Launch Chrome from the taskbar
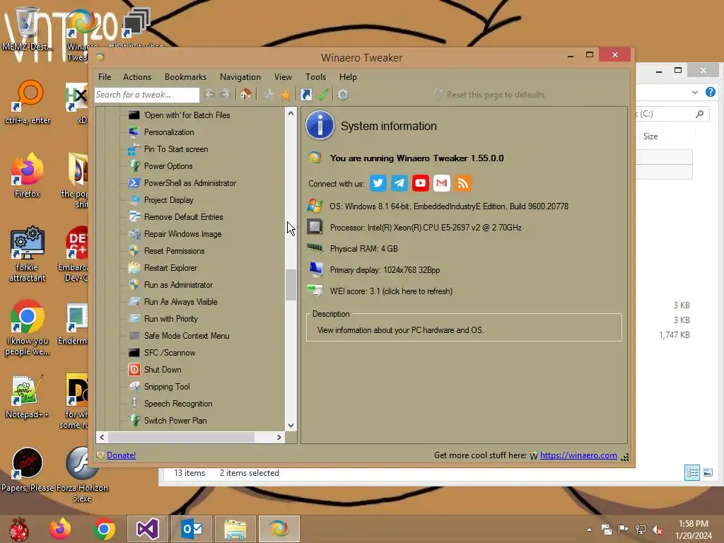The width and height of the screenshot is (724, 543). 104,529
